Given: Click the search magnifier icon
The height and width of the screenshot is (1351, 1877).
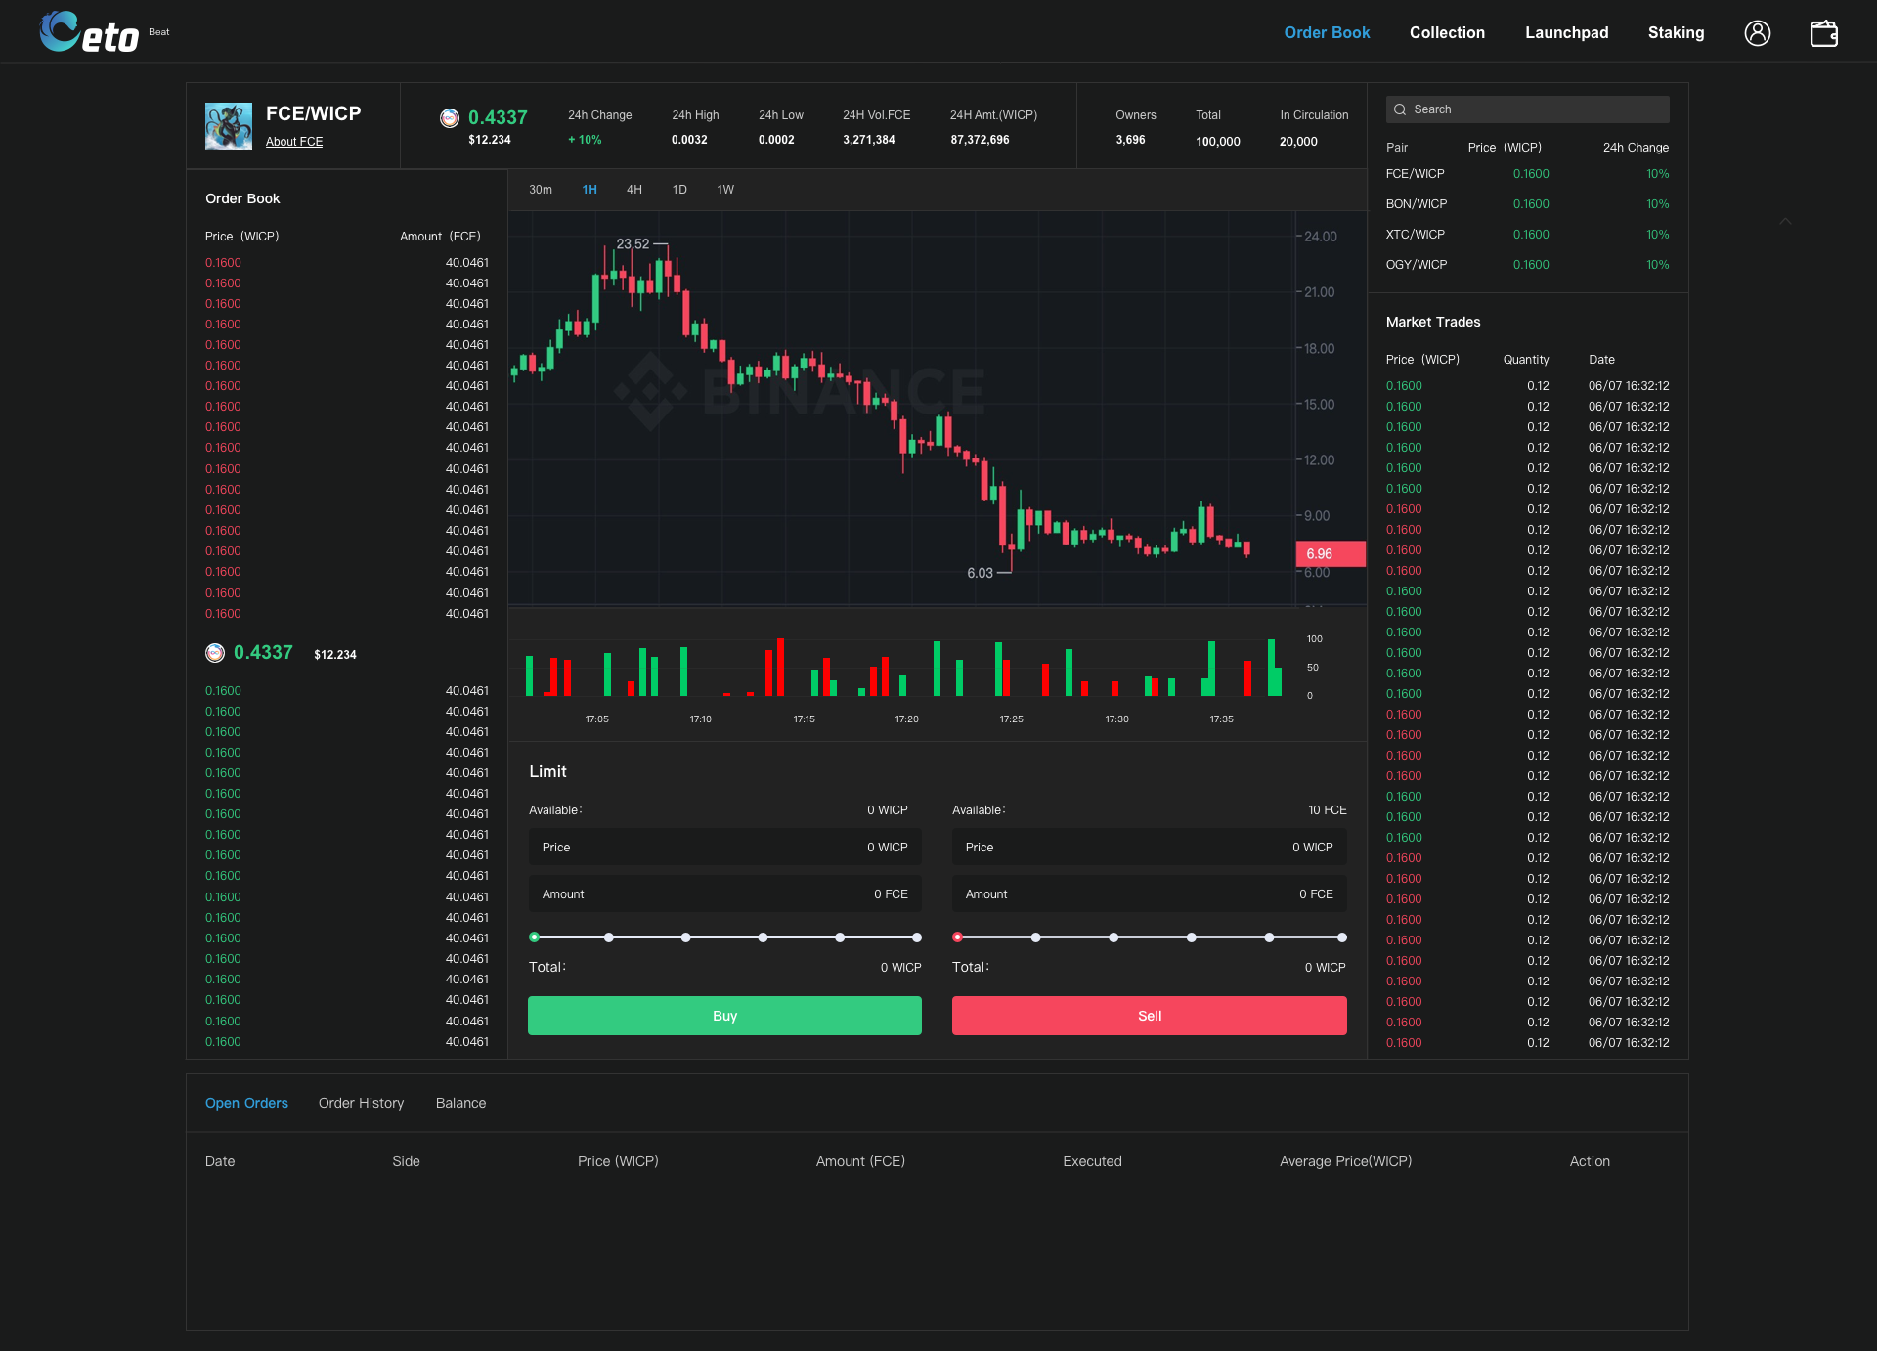Looking at the screenshot, I should point(1400,109).
